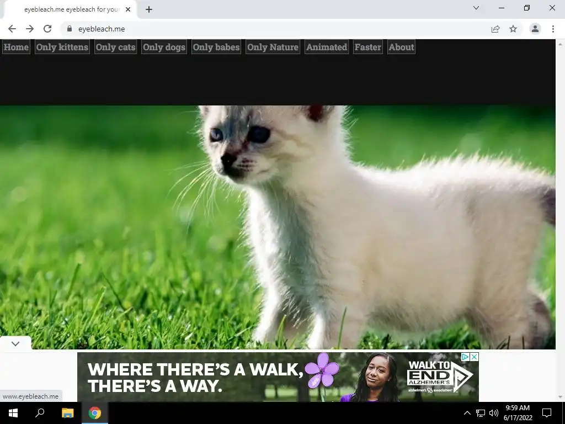Open Windows taskbar search
This screenshot has height=424, width=565.
pos(40,413)
